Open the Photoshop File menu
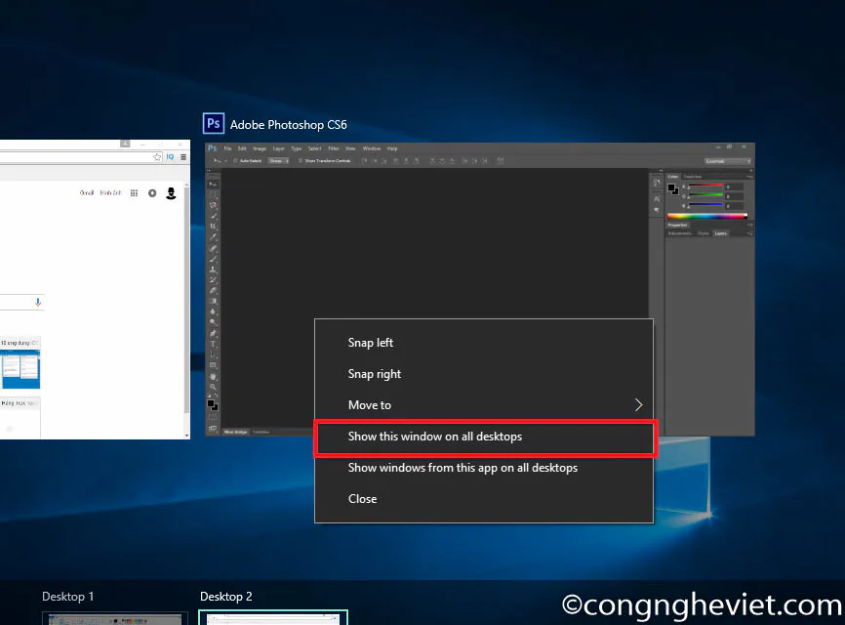This screenshot has width=845, height=625. click(x=227, y=148)
